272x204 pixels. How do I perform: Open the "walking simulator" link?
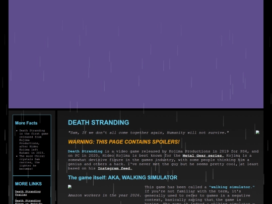point(232,187)
